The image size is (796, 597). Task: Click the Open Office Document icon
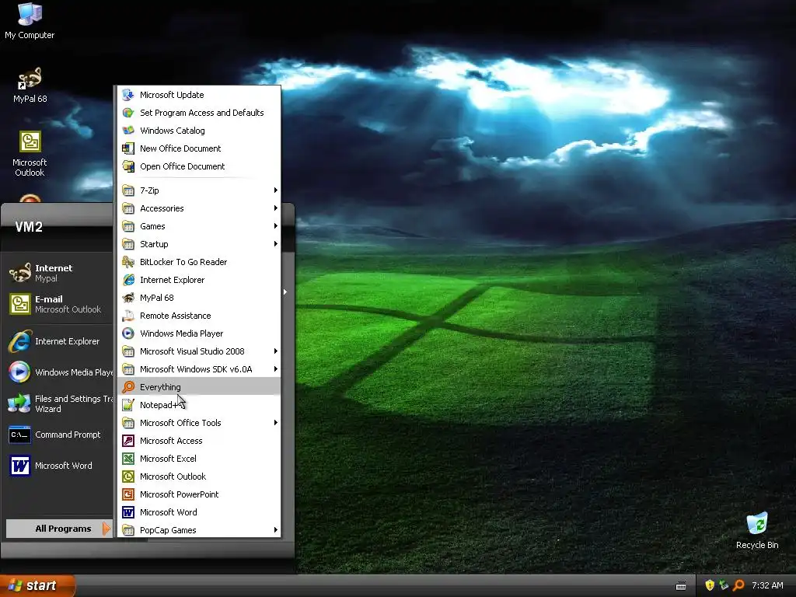tap(128, 166)
